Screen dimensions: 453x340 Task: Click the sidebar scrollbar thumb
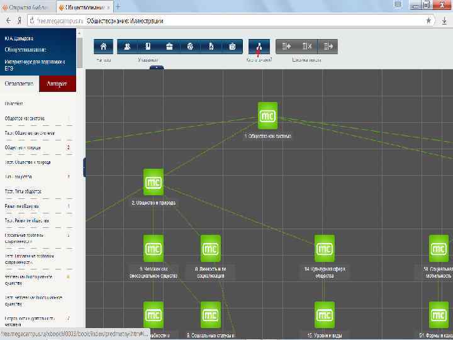(x=80, y=53)
